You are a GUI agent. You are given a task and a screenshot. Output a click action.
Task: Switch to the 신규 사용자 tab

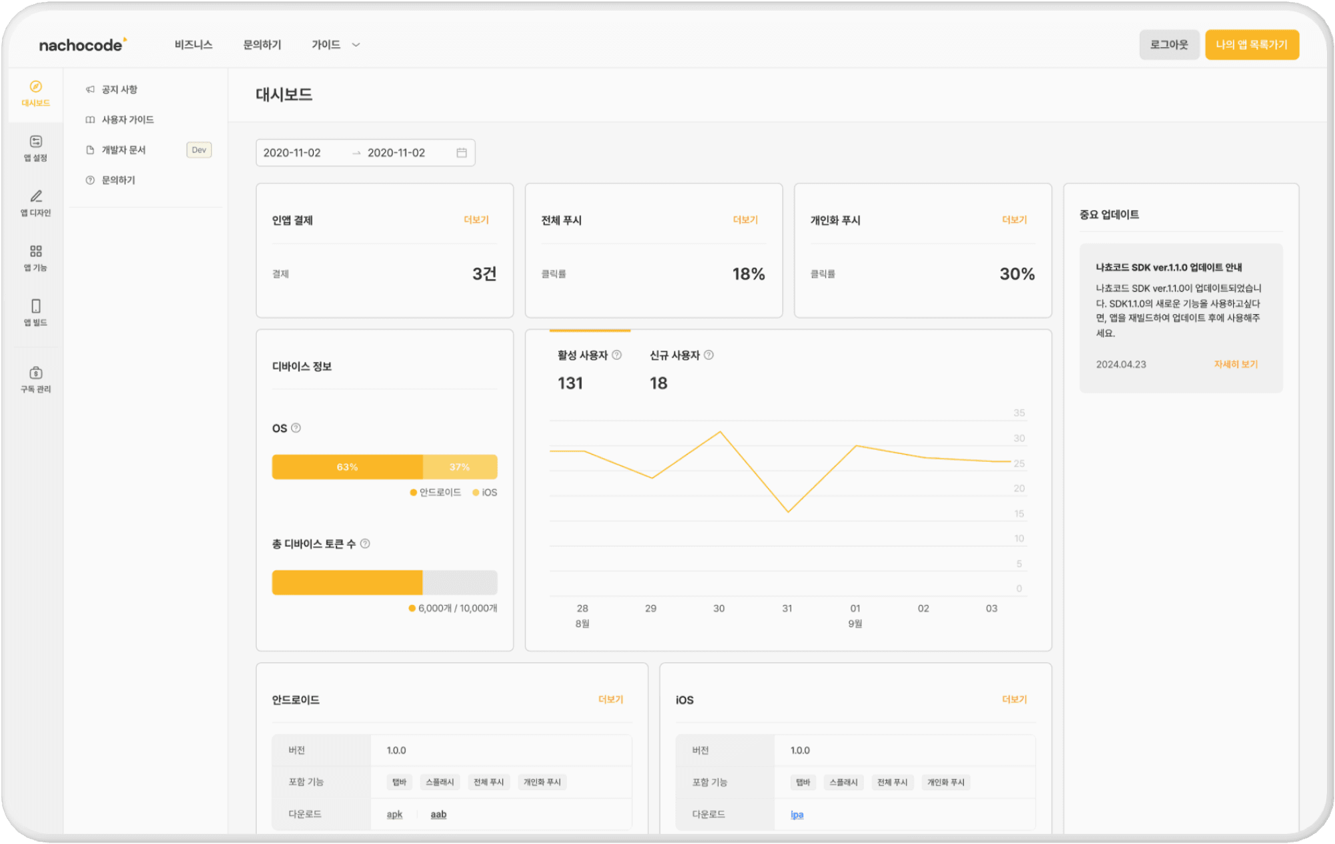(x=674, y=355)
